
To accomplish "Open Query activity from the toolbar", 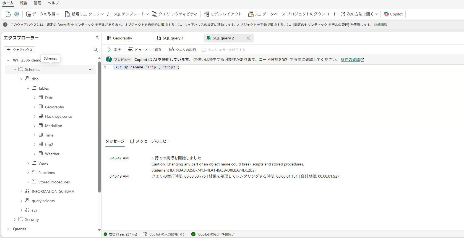I will click(x=174, y=14).
